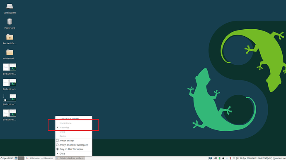Open the network wifi tray icon
The image size is (286, 160).
(x=234, y=158)
